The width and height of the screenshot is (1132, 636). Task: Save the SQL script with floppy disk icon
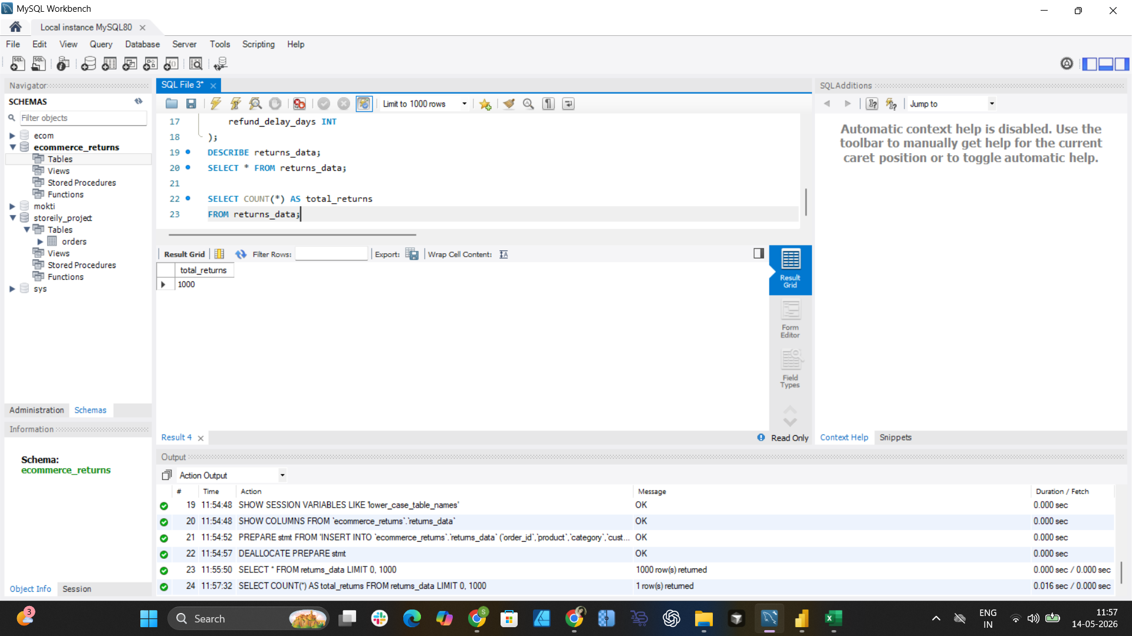(191, 104)
